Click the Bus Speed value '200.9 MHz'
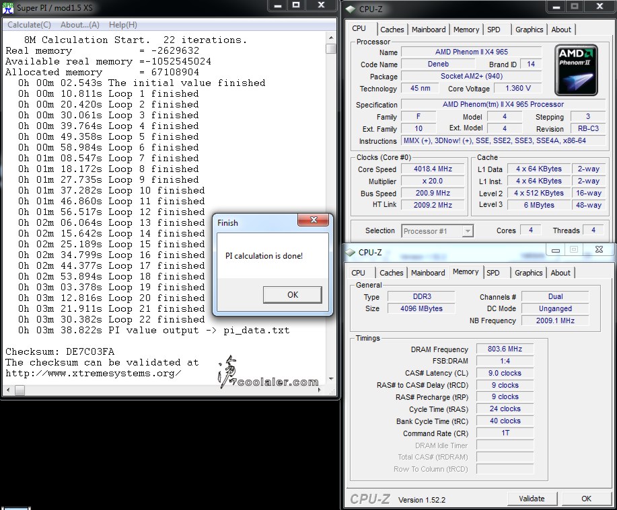 (x=433, y=193)
